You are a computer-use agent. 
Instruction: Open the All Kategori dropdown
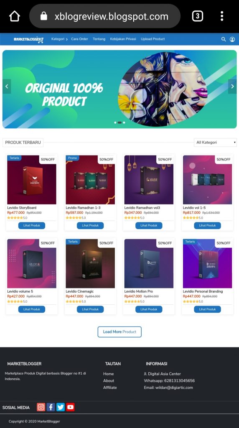tap(215, 142)
